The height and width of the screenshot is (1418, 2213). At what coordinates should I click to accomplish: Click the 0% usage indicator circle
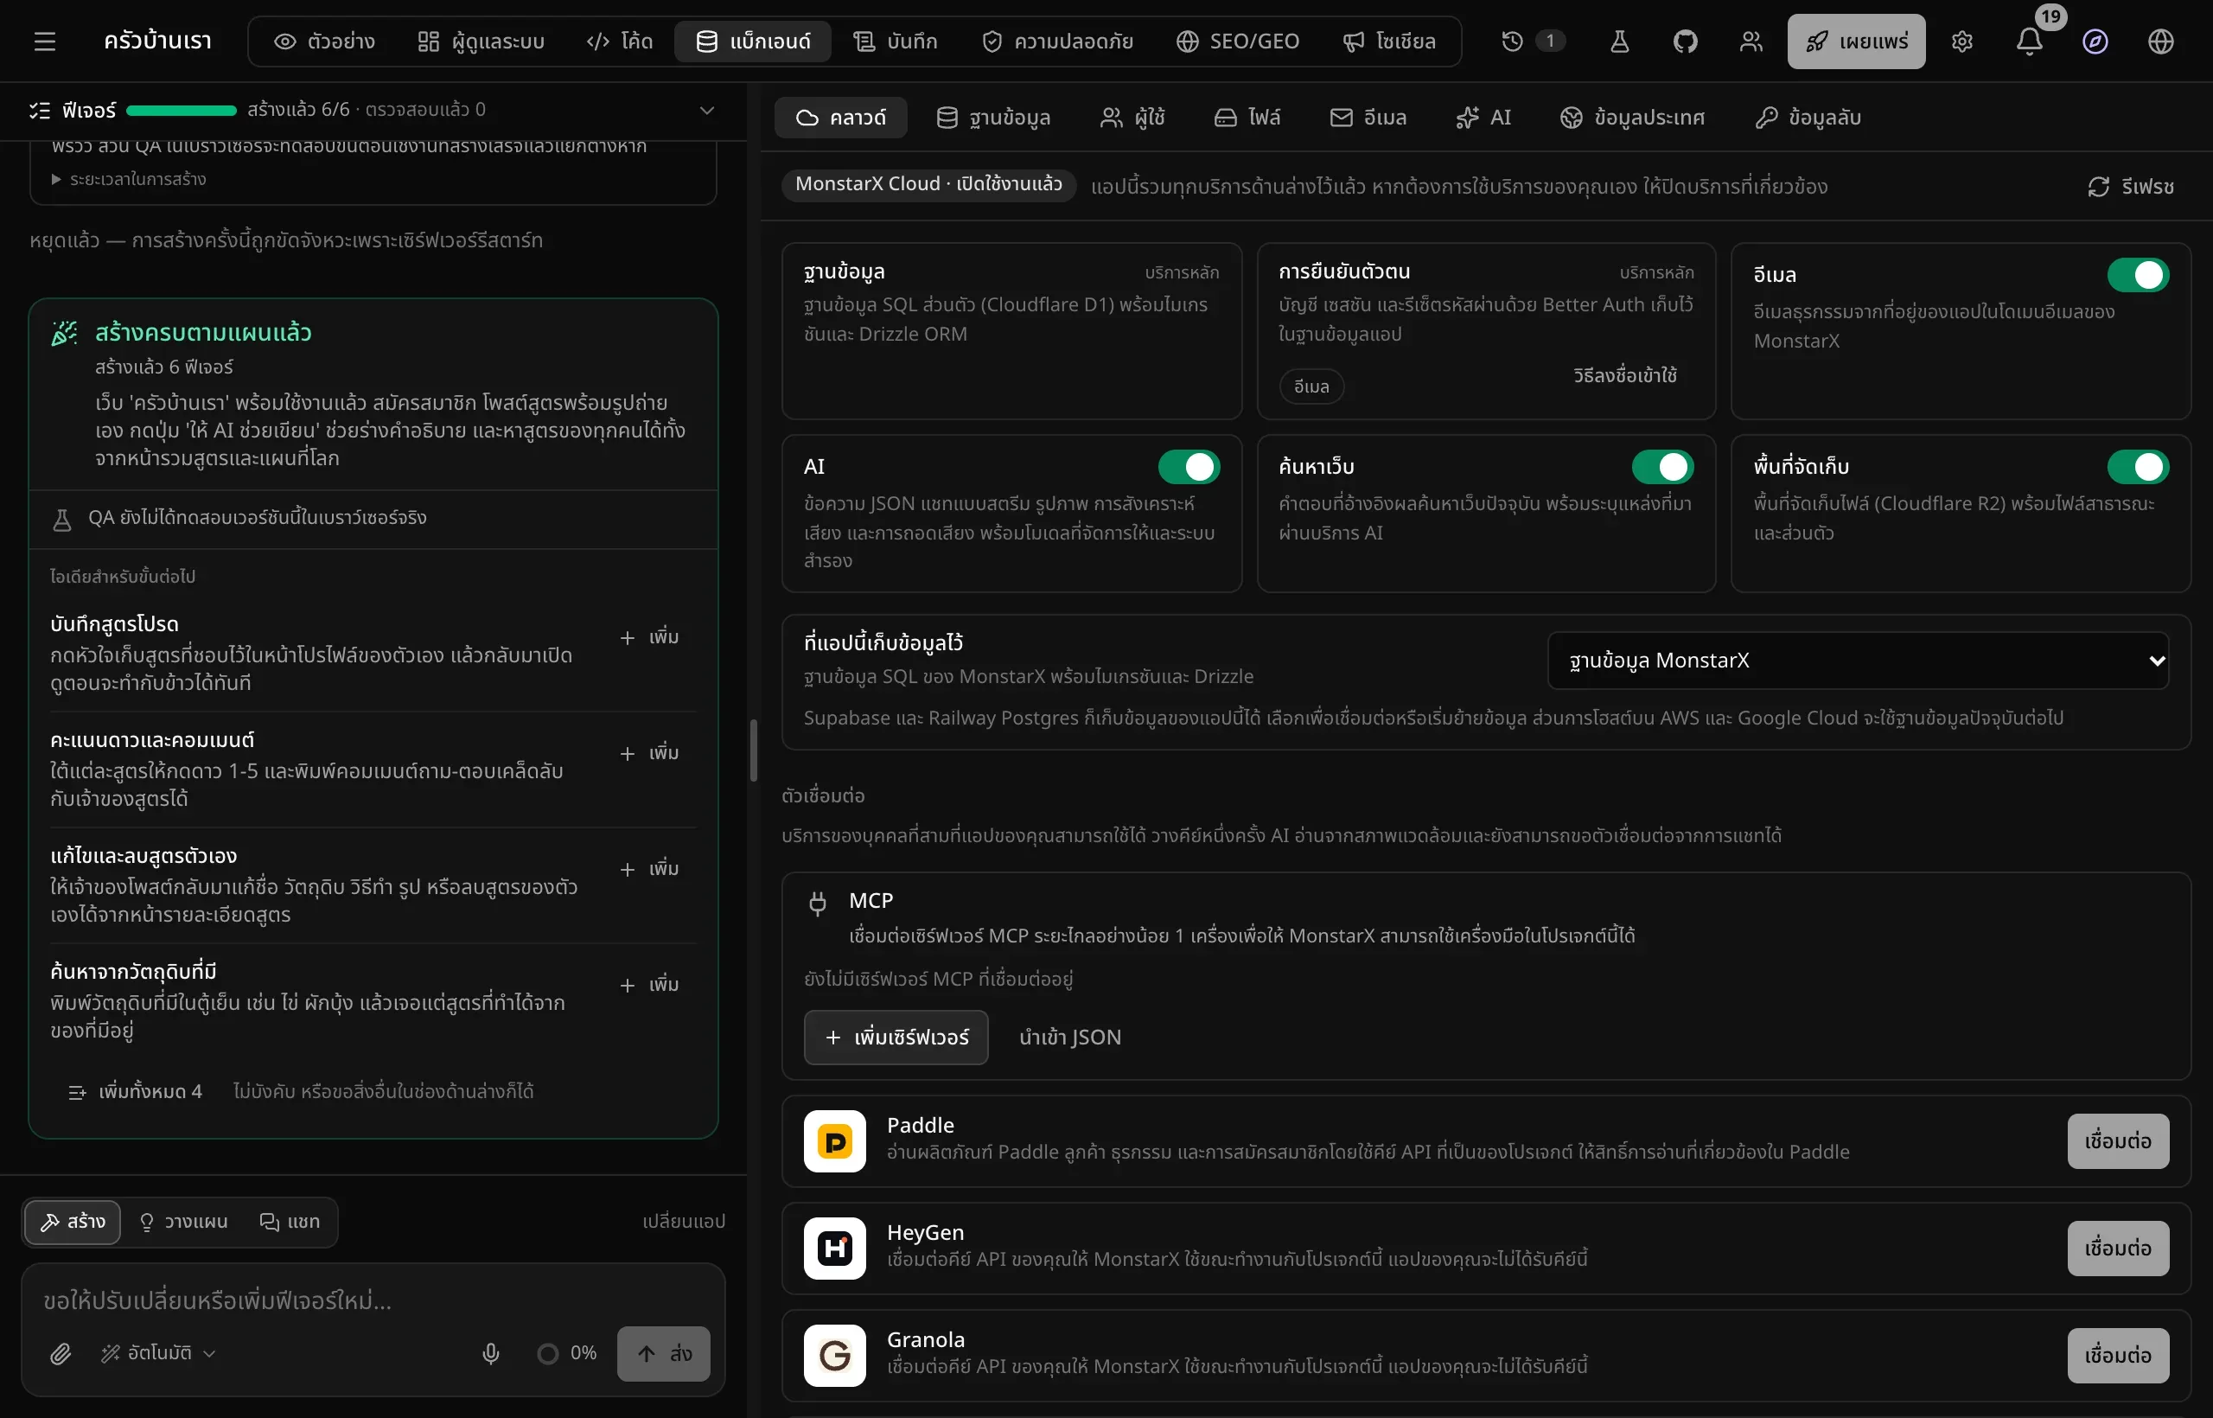[548, 1353]
